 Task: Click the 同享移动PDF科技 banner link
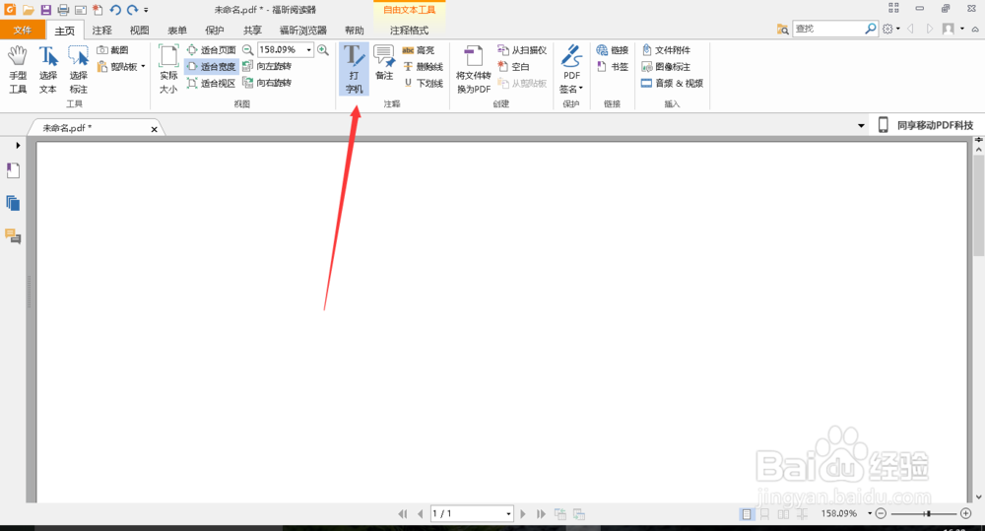[926, 125]
